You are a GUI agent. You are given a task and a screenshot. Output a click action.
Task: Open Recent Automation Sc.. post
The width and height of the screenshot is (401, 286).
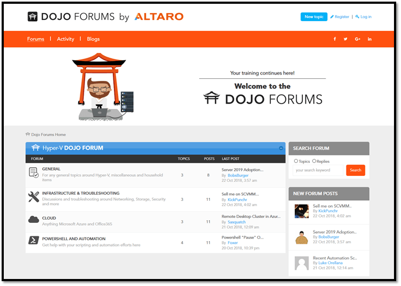pos(335,258)
